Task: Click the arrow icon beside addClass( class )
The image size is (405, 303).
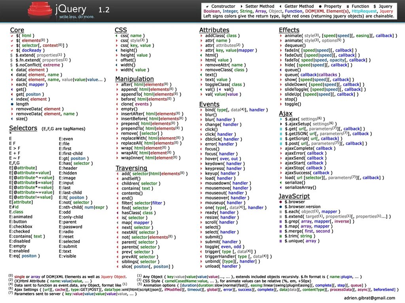Action: pyautogui.click(x=201, y=36)
